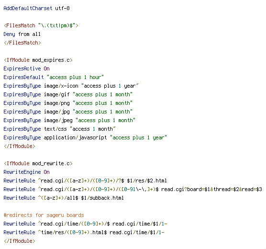
Task: Click the RewriteRule targeting subback.html
Action: click(x=64, y=198)
